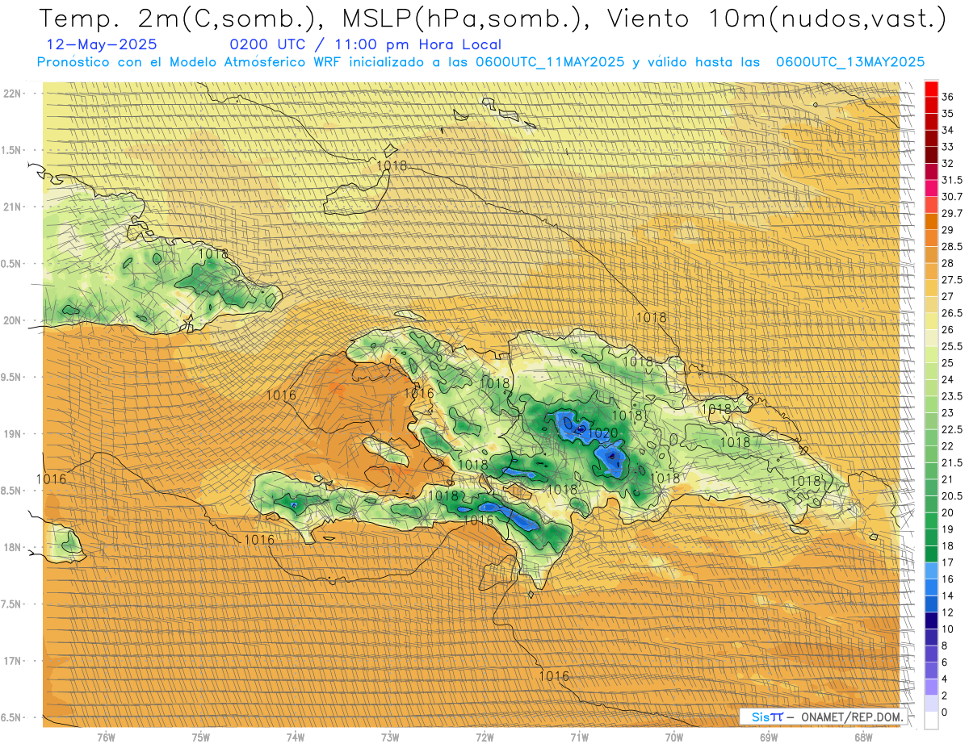Click the '21N' latitude axis label
969x748 pixels.
(x=14, y=207)
